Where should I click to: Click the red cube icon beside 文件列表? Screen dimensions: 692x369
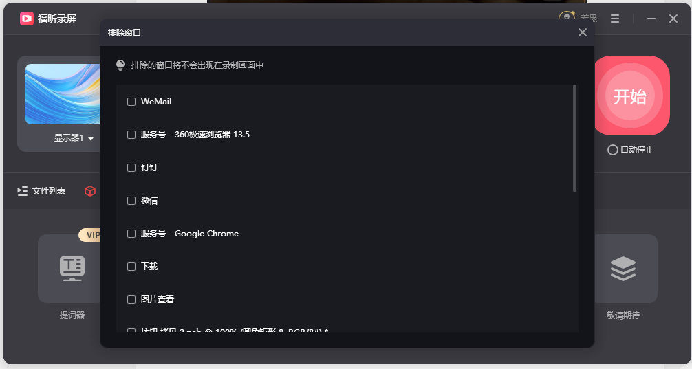pyautogui.click(x=90, y=191)
